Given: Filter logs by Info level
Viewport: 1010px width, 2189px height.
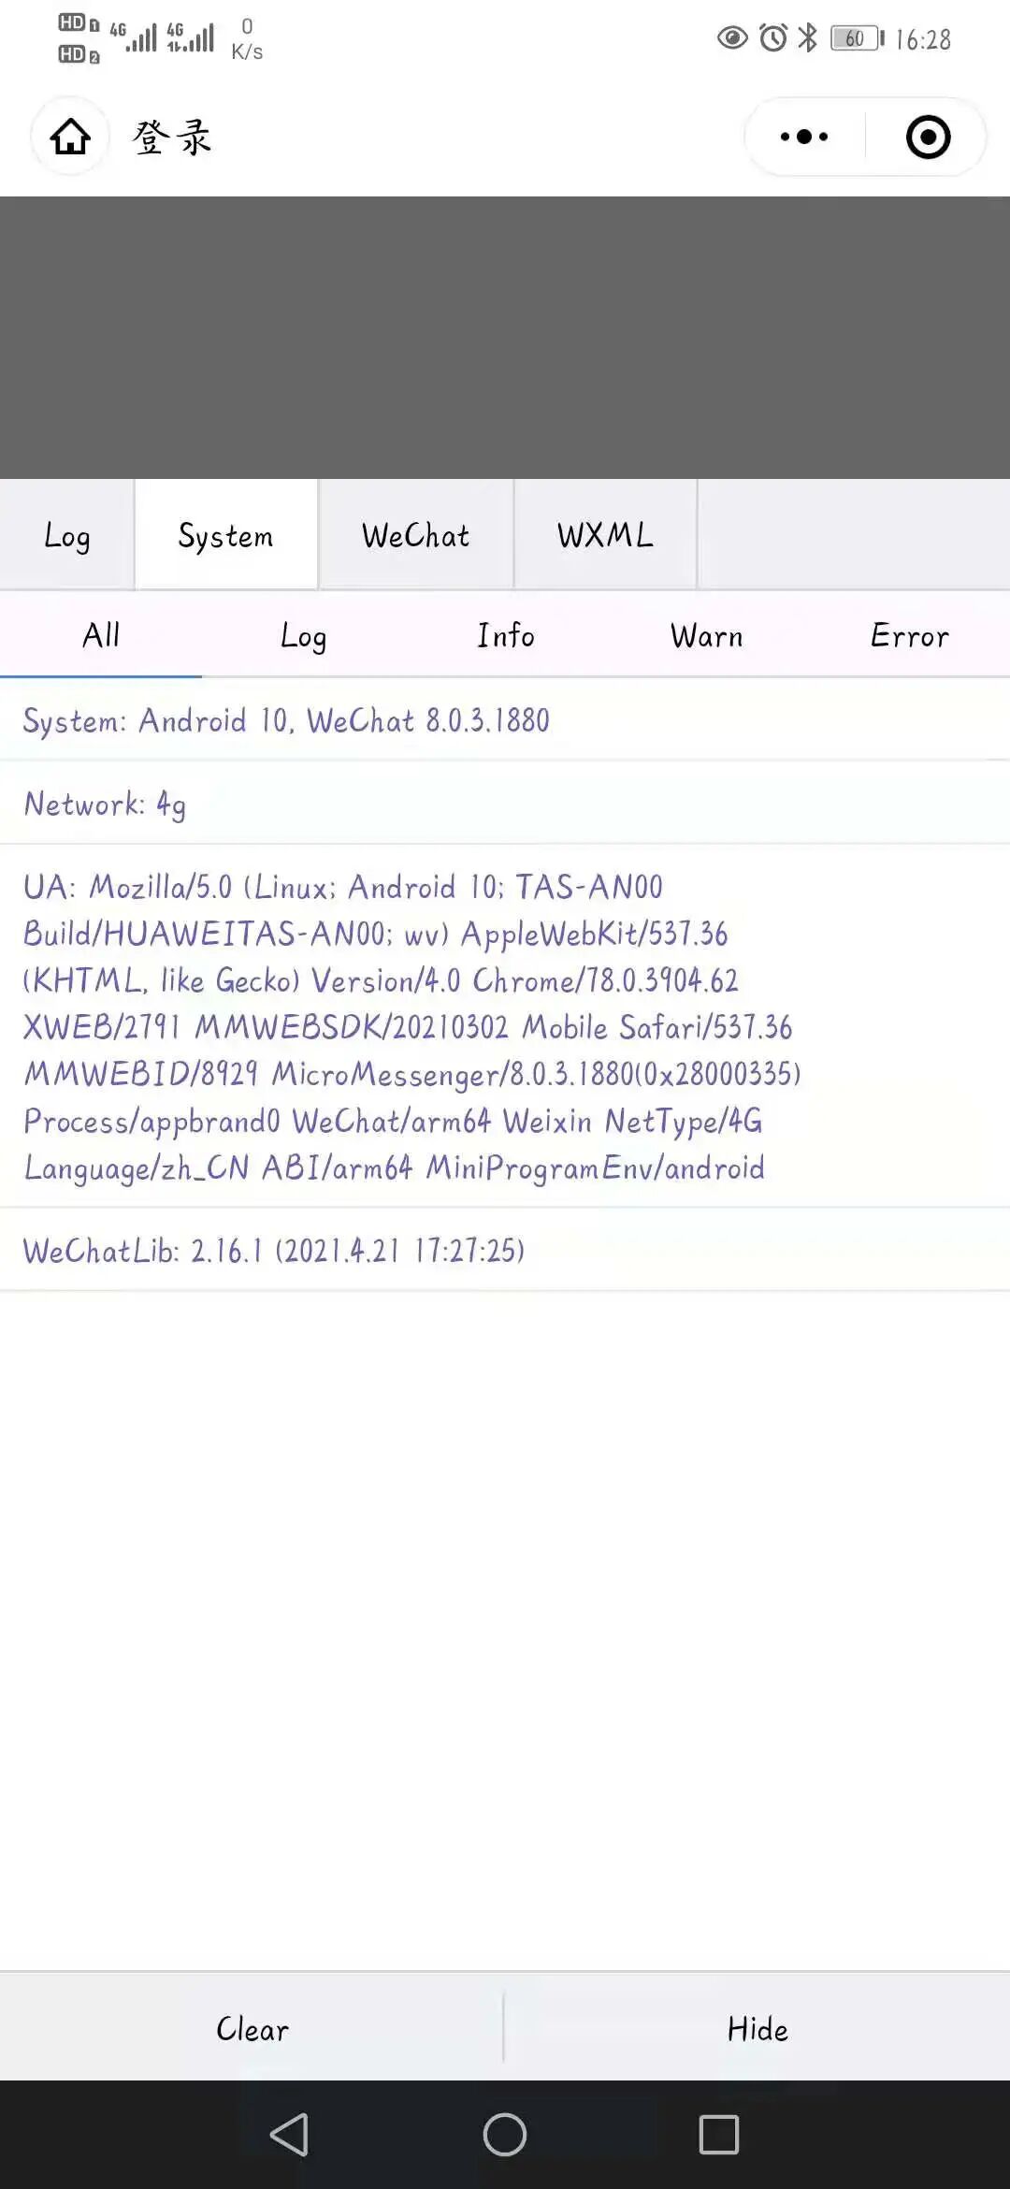Looking at the screenshot, I should 505,635.
